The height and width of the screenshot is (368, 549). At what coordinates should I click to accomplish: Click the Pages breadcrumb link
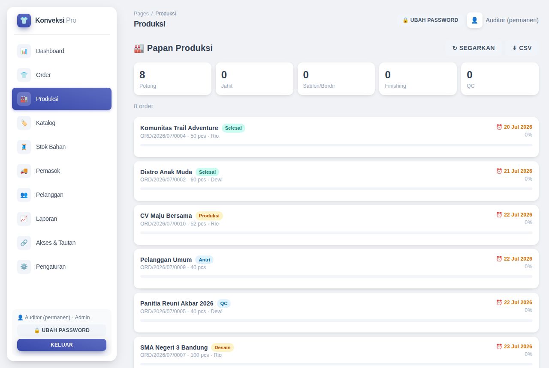coord(141,14)
